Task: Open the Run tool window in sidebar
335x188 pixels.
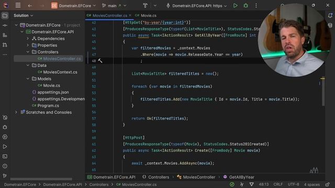Action: tap(5, 147)
